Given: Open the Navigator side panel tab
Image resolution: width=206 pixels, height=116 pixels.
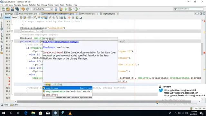Looking at the screenshot, I should tap(2, 38).
